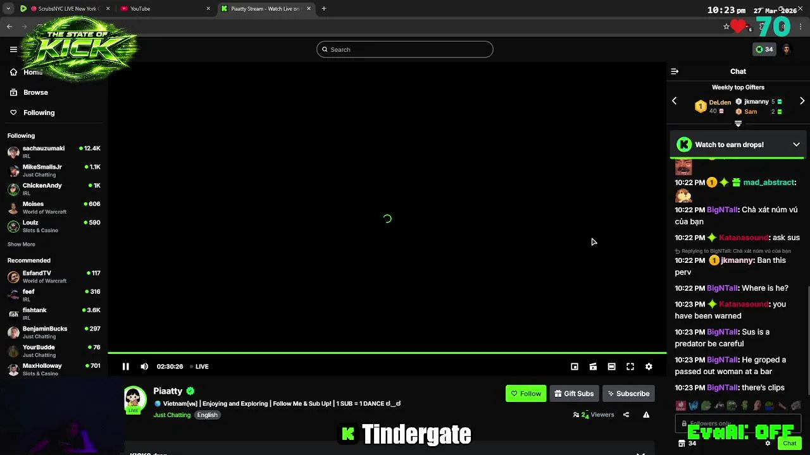Viewport: 810px width, 455px height.
Task: Click the Gift Subs button
Action: click(575, 394)
